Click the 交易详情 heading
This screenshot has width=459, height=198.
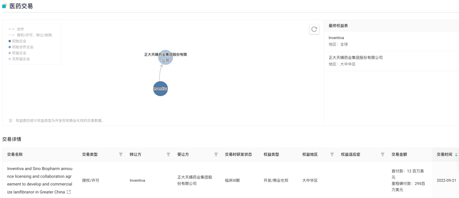point(12,139)
